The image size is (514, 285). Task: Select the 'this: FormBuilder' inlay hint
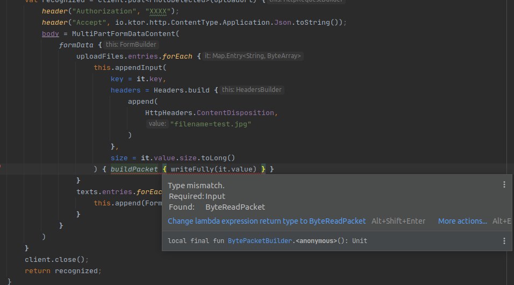[x=131, y=44]
